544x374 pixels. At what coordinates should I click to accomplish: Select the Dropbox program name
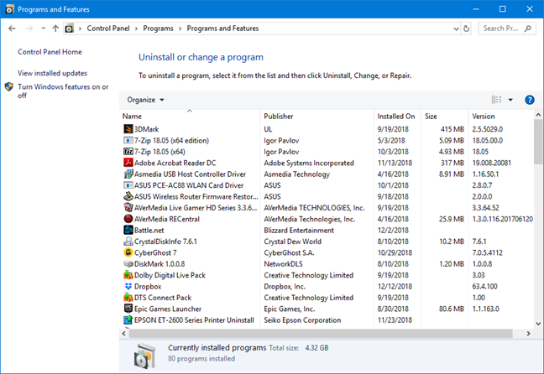tap(148, 286)
